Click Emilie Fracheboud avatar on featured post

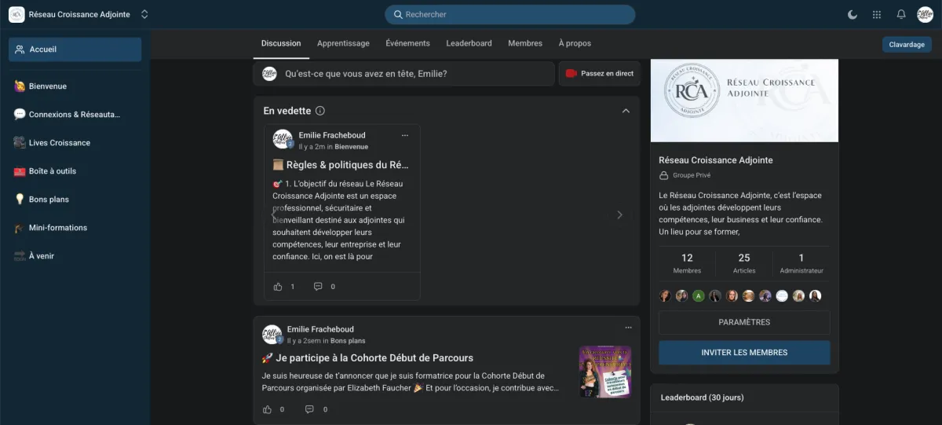point(283,140)
